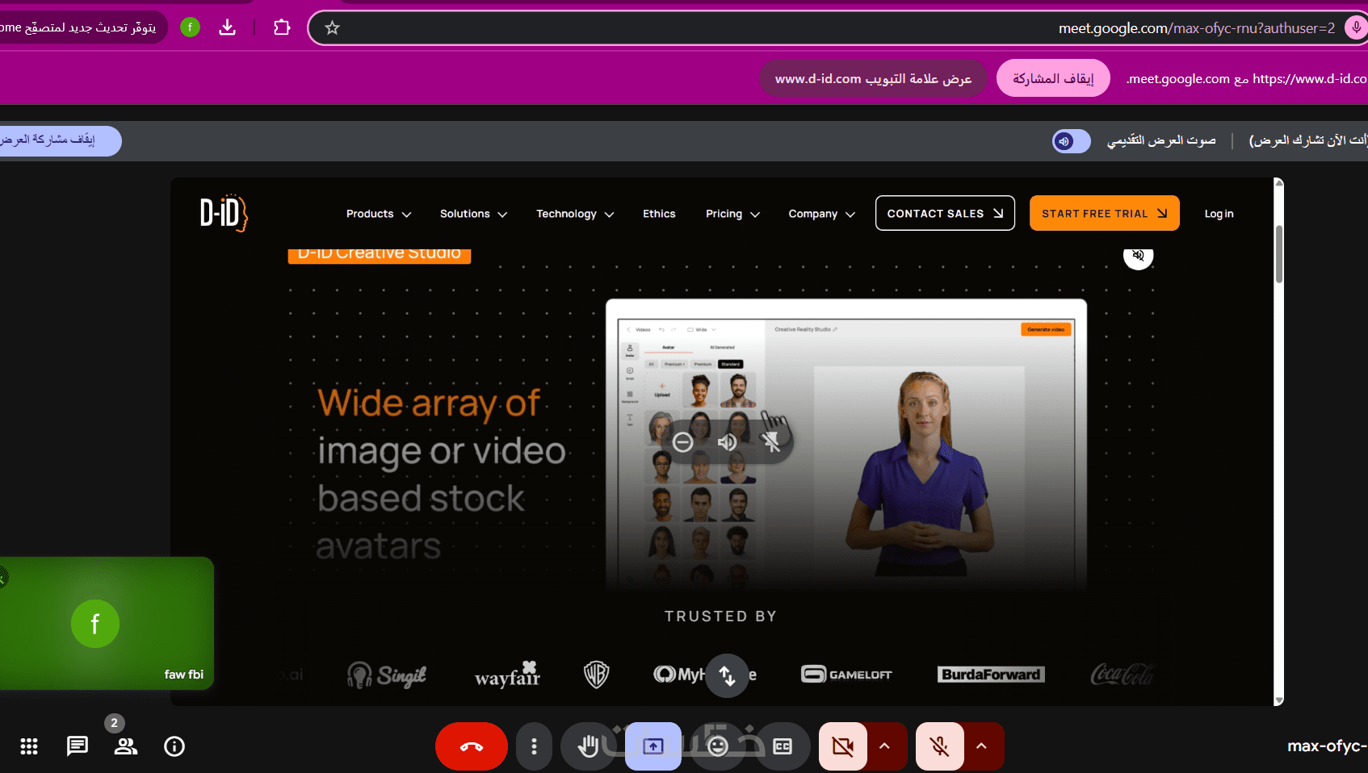
Task: Open the emoji reactions button
Action: pyautogui.click(x=718, y=746)
